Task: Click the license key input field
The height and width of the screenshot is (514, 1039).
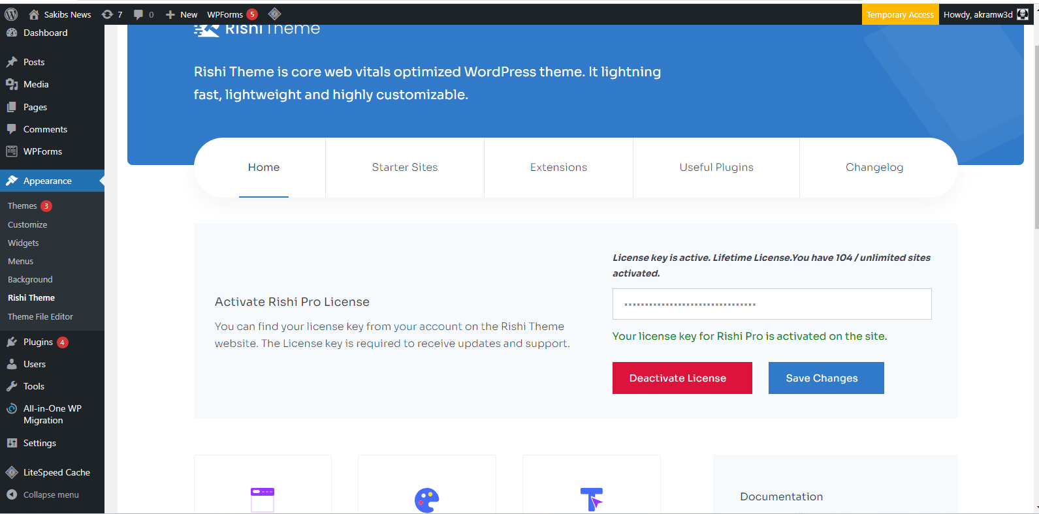Action: pos(772,304)
